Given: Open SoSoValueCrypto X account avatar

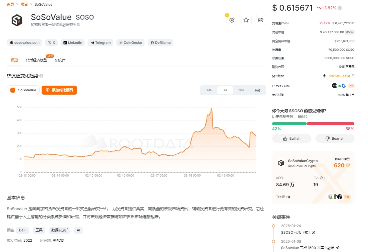Looking at the screenshot, I should coord(281,163).
